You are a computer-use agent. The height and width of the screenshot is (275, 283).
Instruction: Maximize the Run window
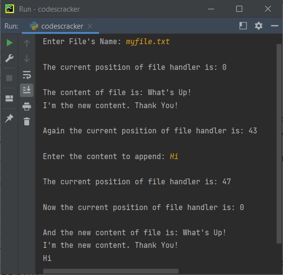tap(239, 9)
